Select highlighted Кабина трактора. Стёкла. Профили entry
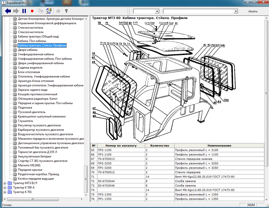The height and width of the screenshot is (208, 269). [42, 45]
